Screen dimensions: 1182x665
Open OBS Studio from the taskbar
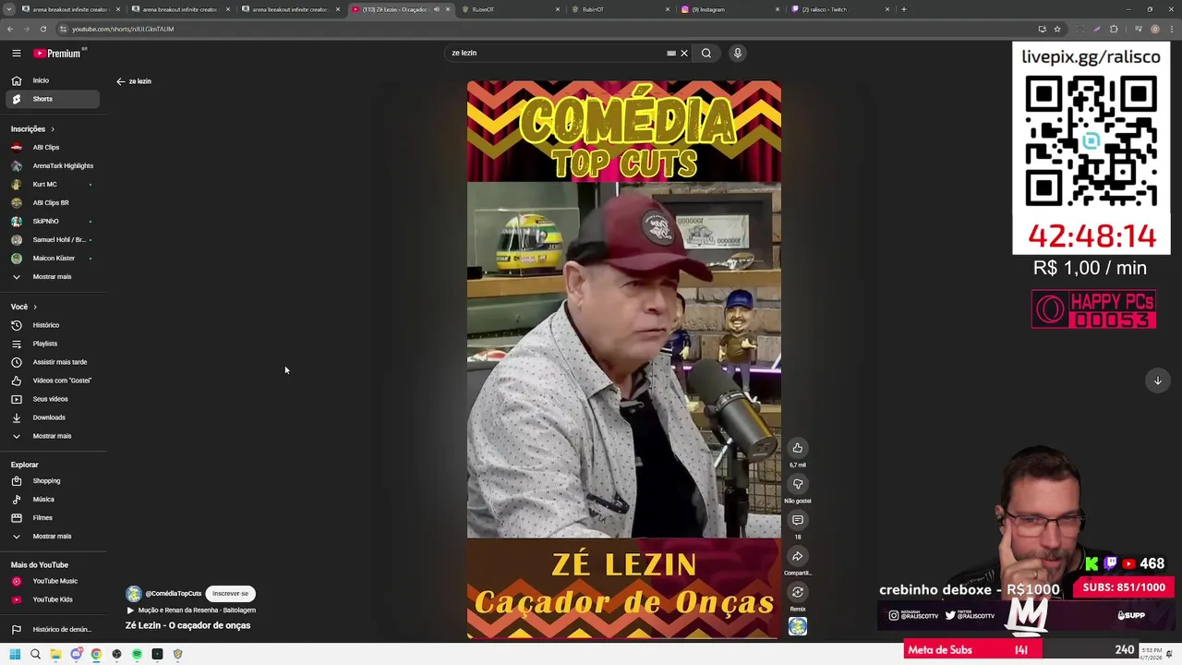click(116, 654)
